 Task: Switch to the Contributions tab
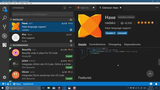[x=97, y=44]
